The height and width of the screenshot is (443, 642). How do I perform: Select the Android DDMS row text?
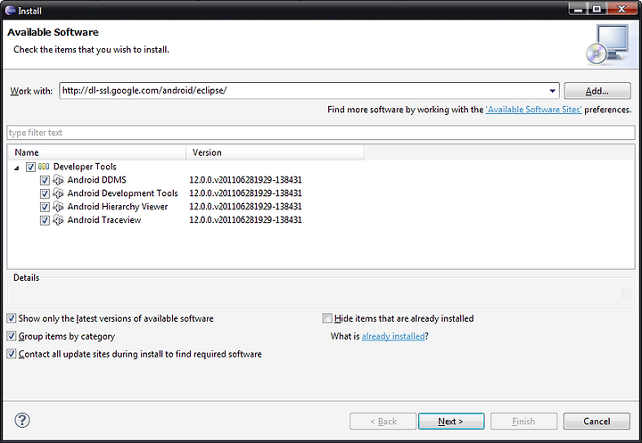tap(96, 180)
